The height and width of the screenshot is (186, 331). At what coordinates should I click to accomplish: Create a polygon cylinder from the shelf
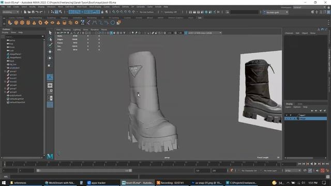[x=28, y=23]
